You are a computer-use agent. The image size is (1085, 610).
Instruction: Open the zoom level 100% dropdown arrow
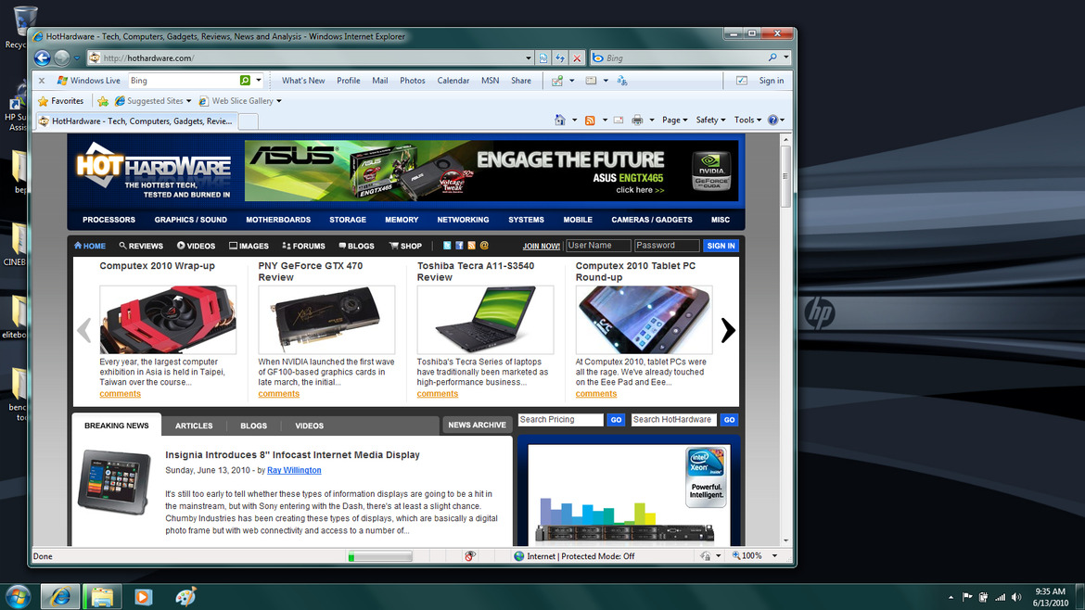(x=774, y=556)
